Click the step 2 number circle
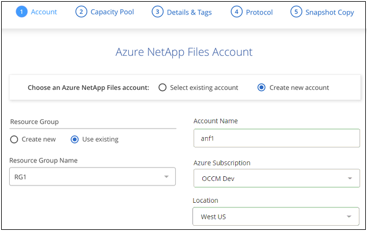The image size is (367, 231). 81,12
